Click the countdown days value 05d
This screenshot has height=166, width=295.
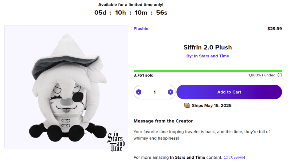(x=100, y=13)
